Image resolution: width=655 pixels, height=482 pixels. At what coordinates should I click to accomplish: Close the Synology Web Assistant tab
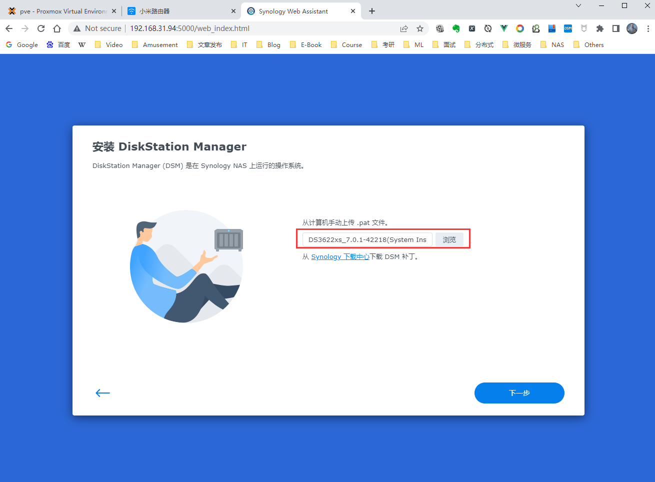coord(353,11)
